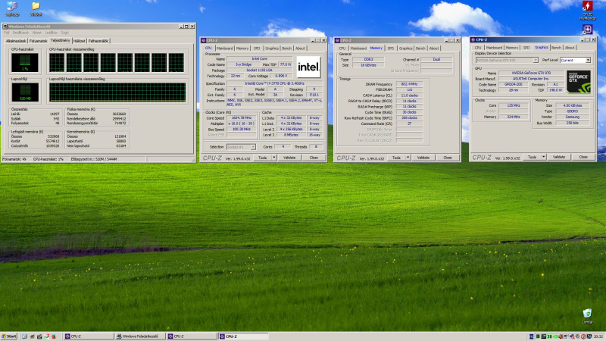Open About tab in the CPU-tab CPU-Z window
Viewport: 606px width, 341px height.
pyautogui.click(x=300, y=48)
